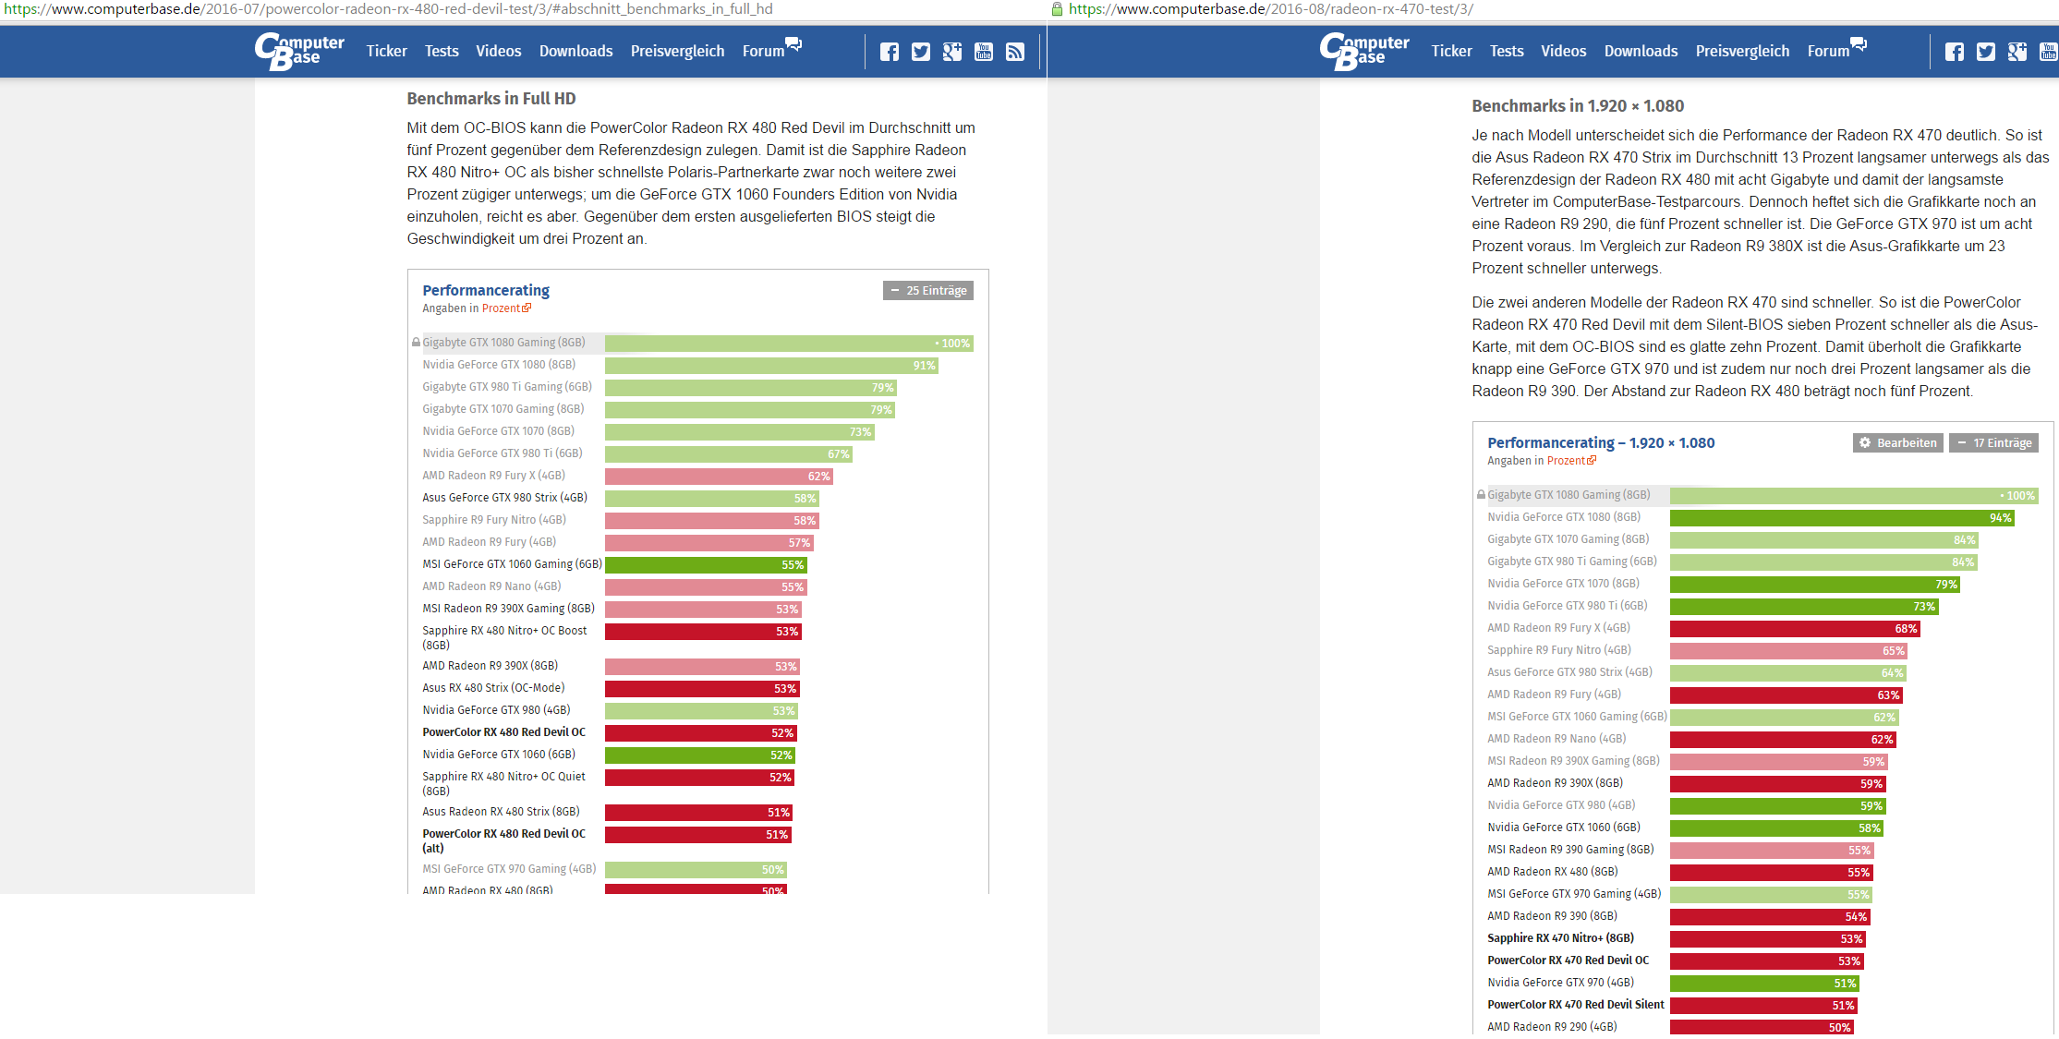Click Google Plus icon in left header

pos(951,52)
